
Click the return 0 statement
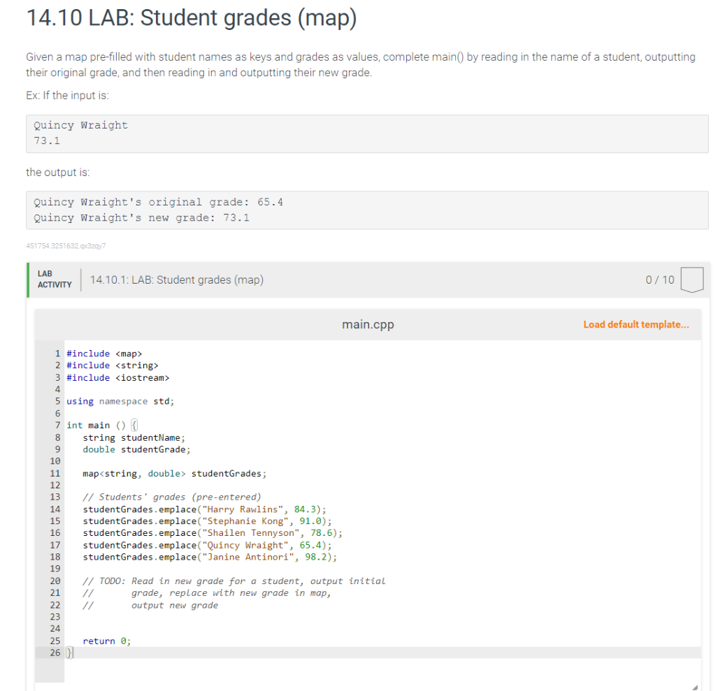[x=106, y=641]
